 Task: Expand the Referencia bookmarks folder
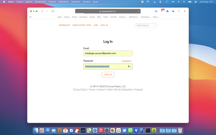134,17
